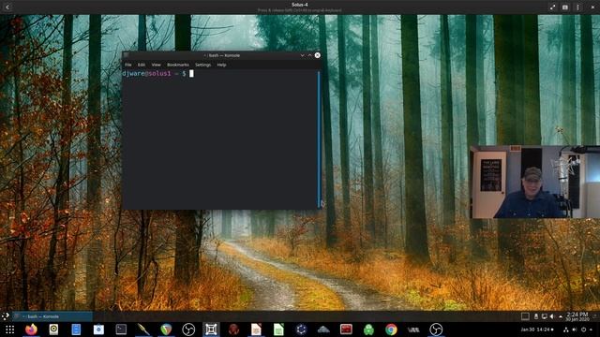Open the KDE tray volume speaker icon
The image size is (600, 337).
(x=552, y=316)
